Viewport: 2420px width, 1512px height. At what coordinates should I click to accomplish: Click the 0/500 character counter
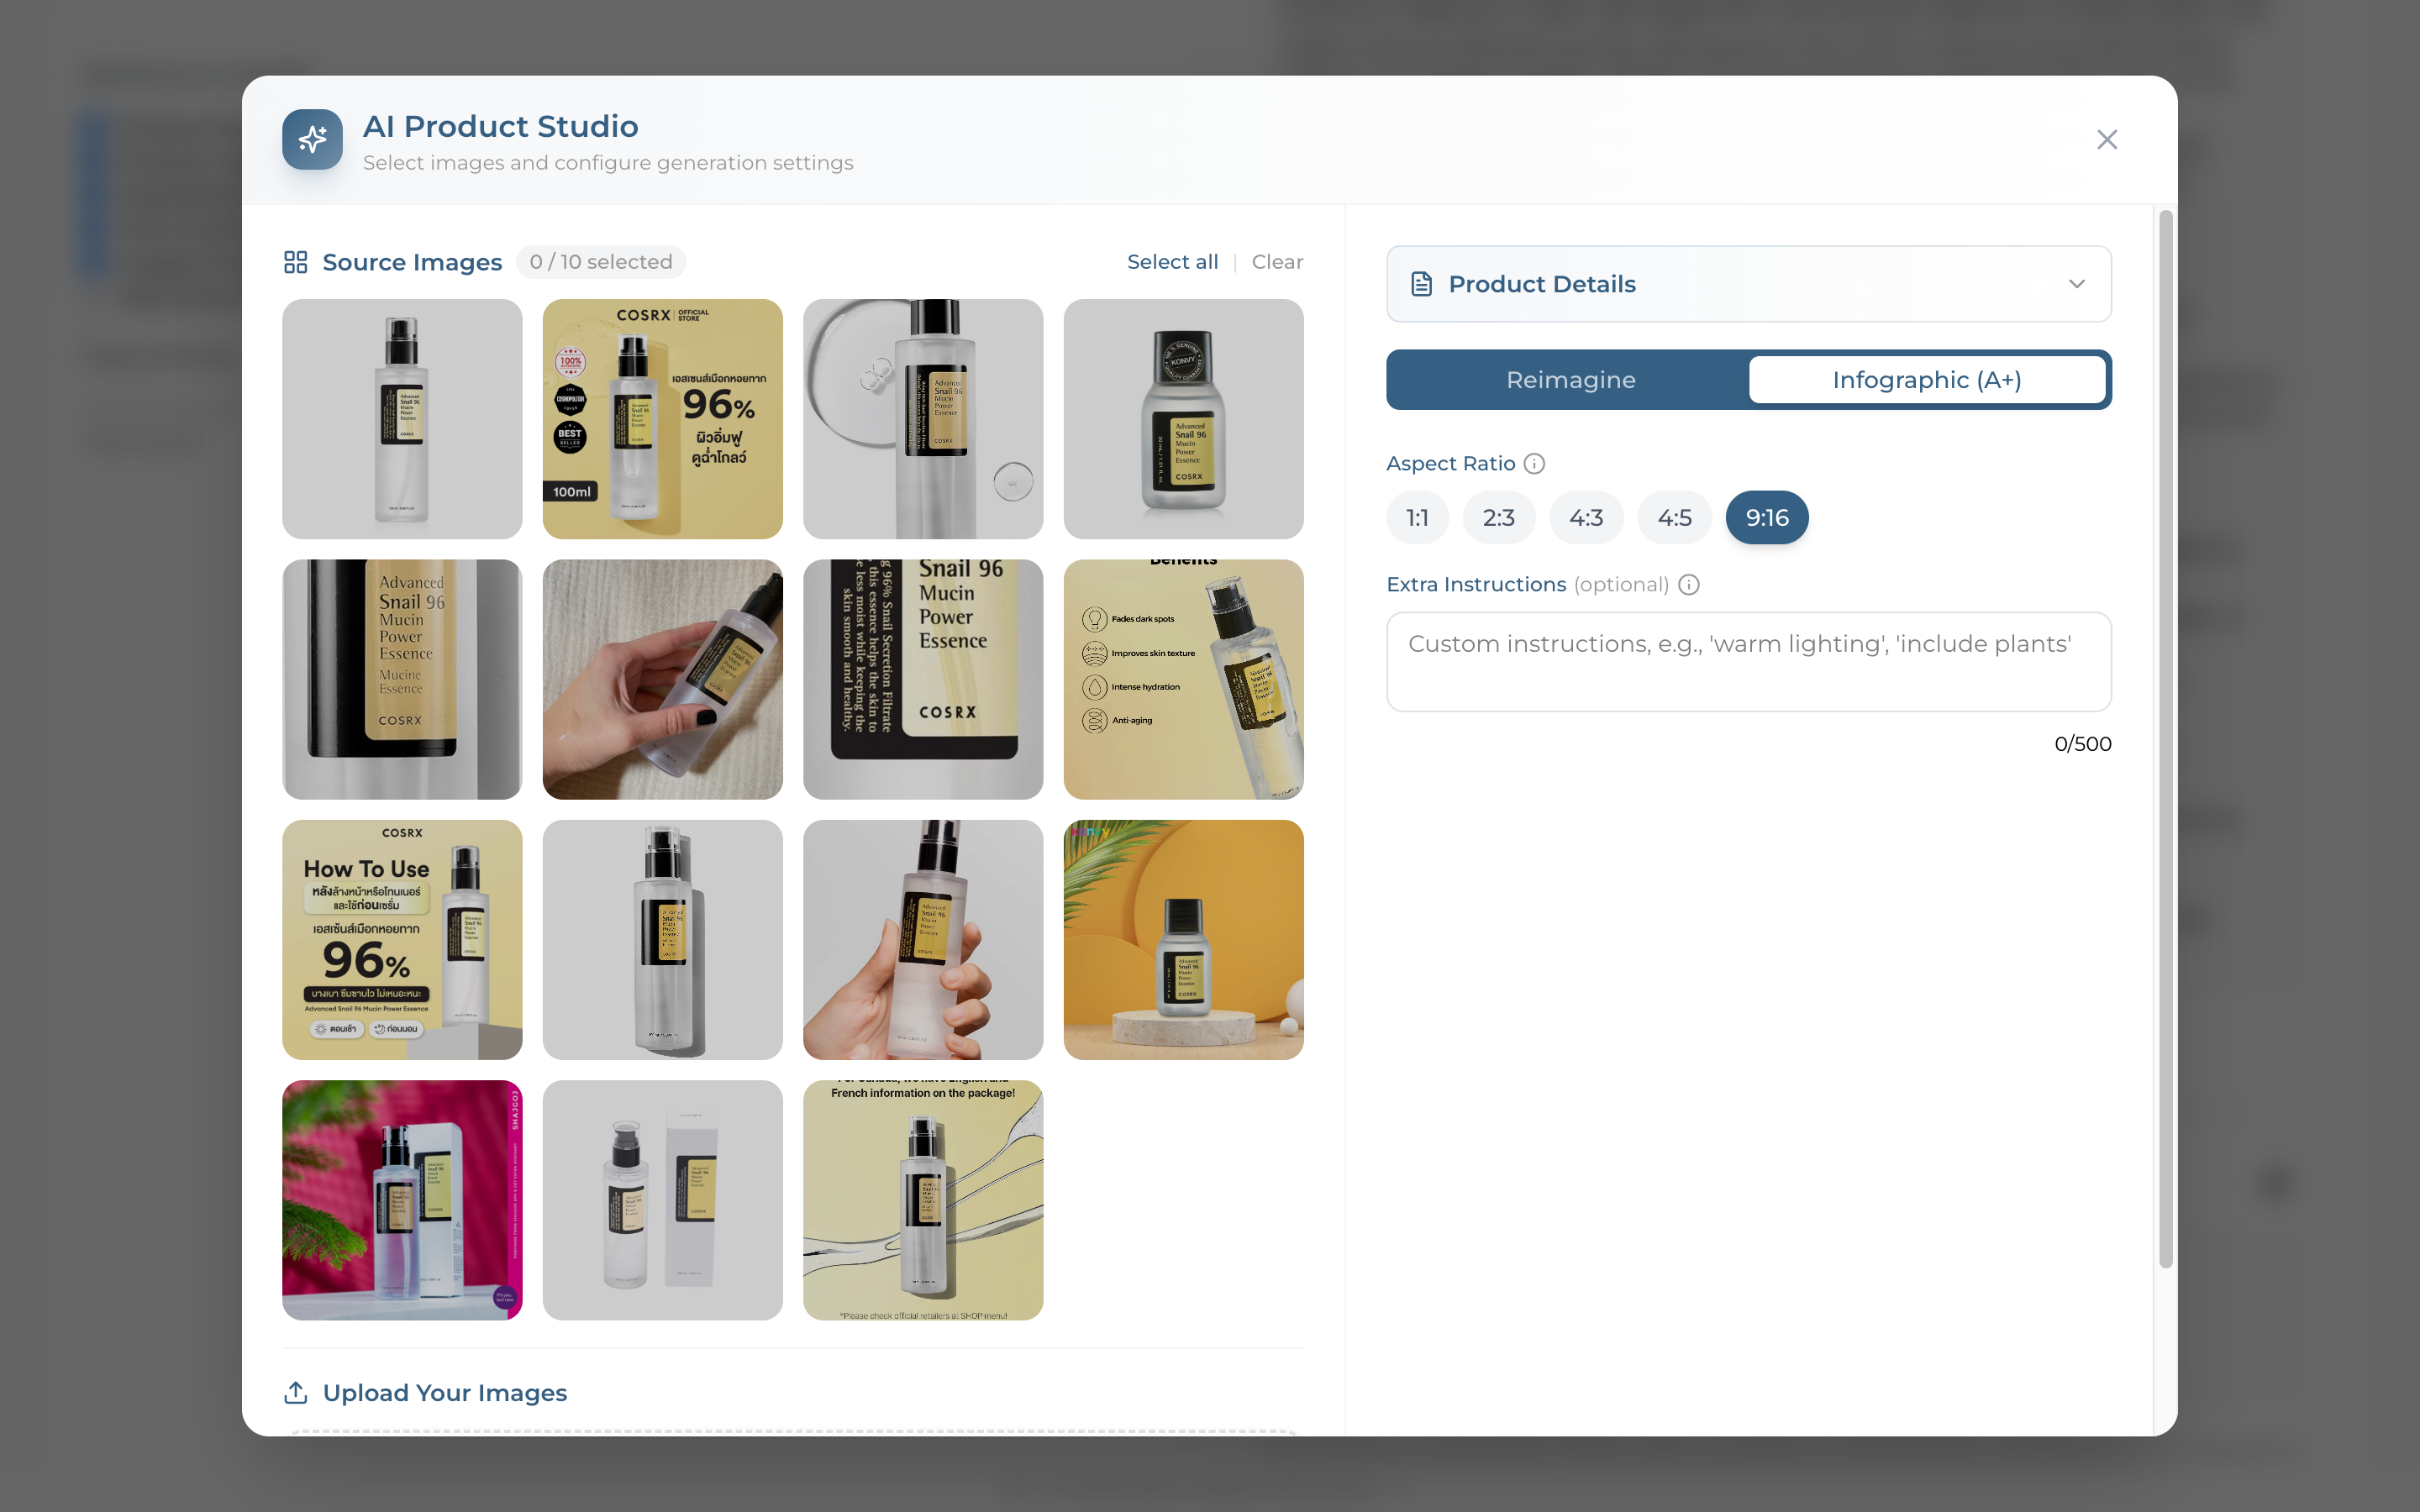(x=2083, y=744)
